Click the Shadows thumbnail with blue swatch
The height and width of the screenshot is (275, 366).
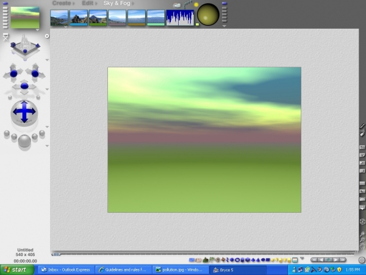point(79,18)
